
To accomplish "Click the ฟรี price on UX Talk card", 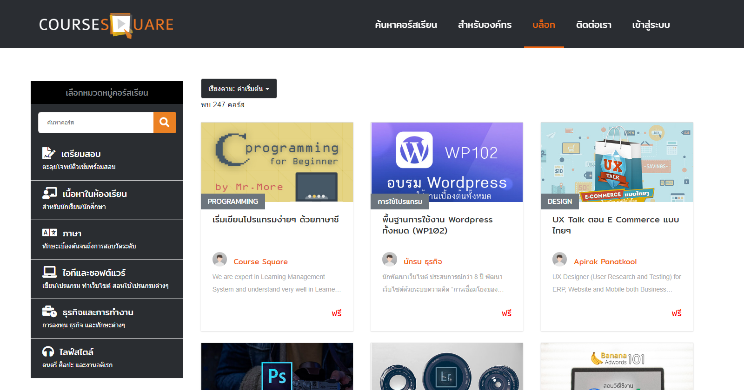I will tap(677, 313).
